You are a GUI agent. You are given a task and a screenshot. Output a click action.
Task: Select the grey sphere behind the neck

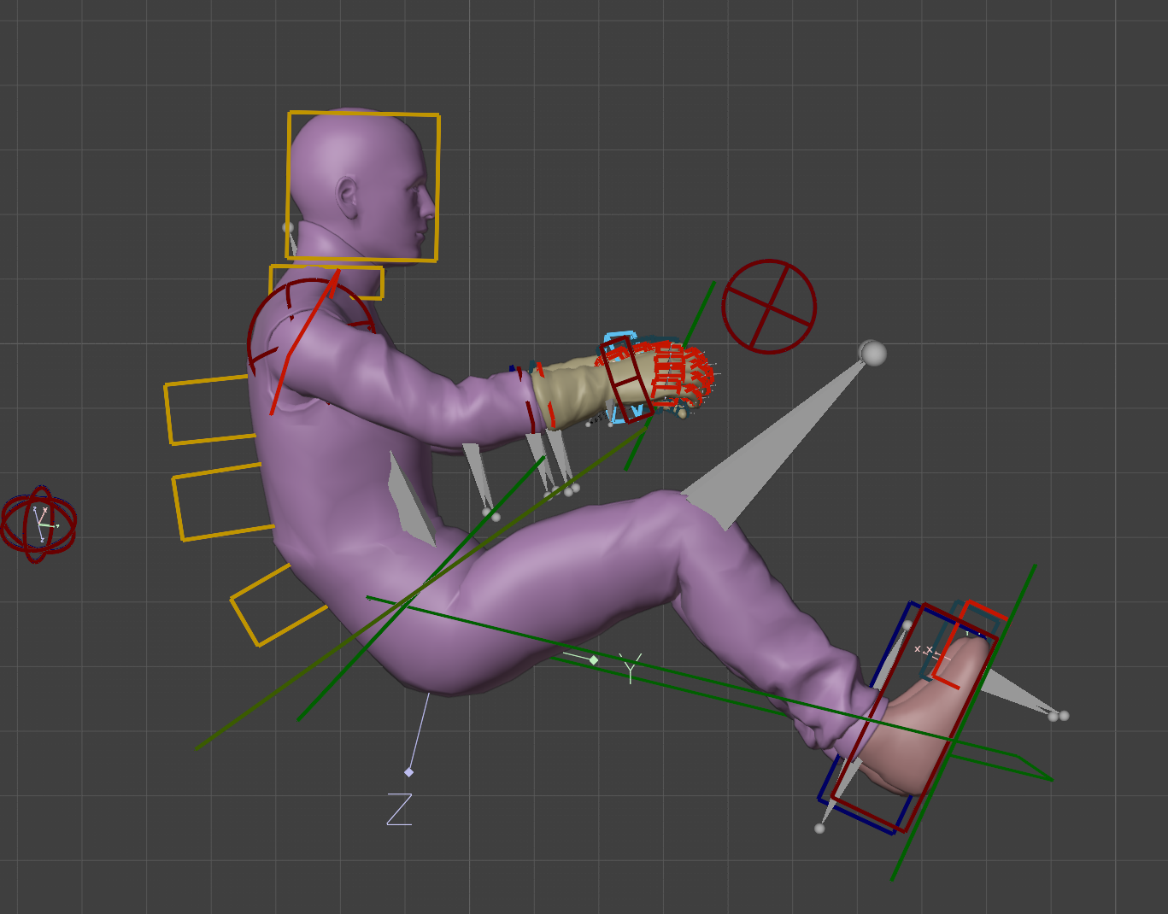[288, 227]
